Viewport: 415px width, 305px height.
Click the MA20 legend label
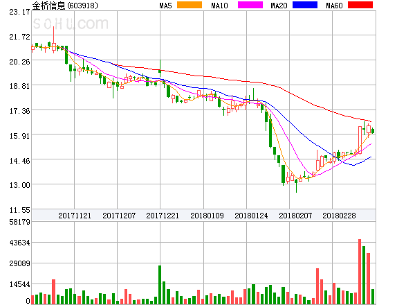click(279, 6)
